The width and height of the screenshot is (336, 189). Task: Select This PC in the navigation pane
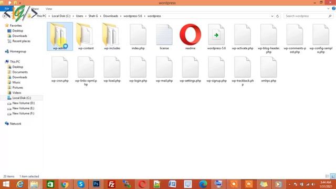click(15, 62)
